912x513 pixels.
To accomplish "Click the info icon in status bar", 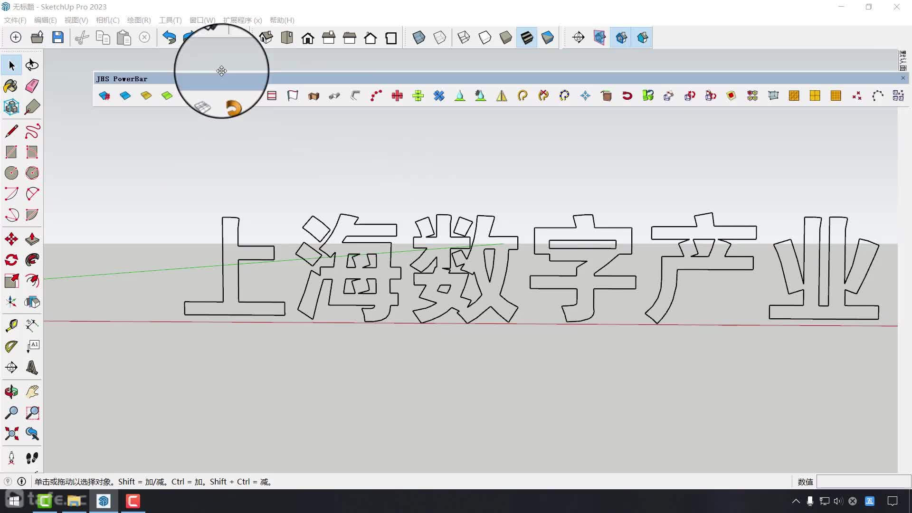I will (21, 481).
